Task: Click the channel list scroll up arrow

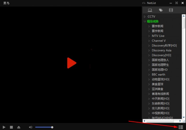Action: point(184,16)
